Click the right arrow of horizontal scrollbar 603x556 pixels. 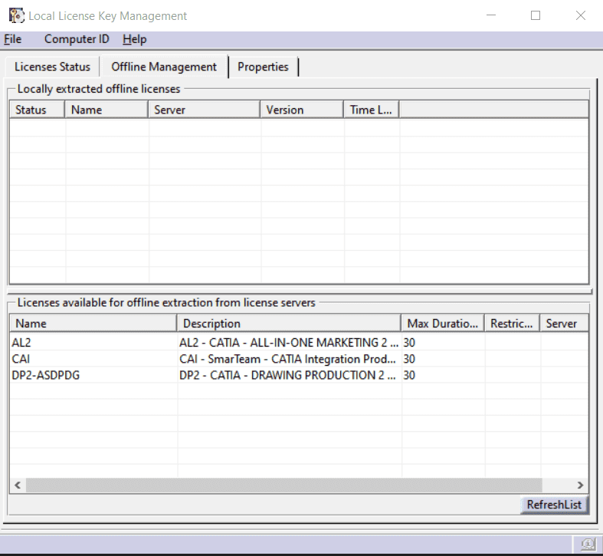[x=580, y=485]
